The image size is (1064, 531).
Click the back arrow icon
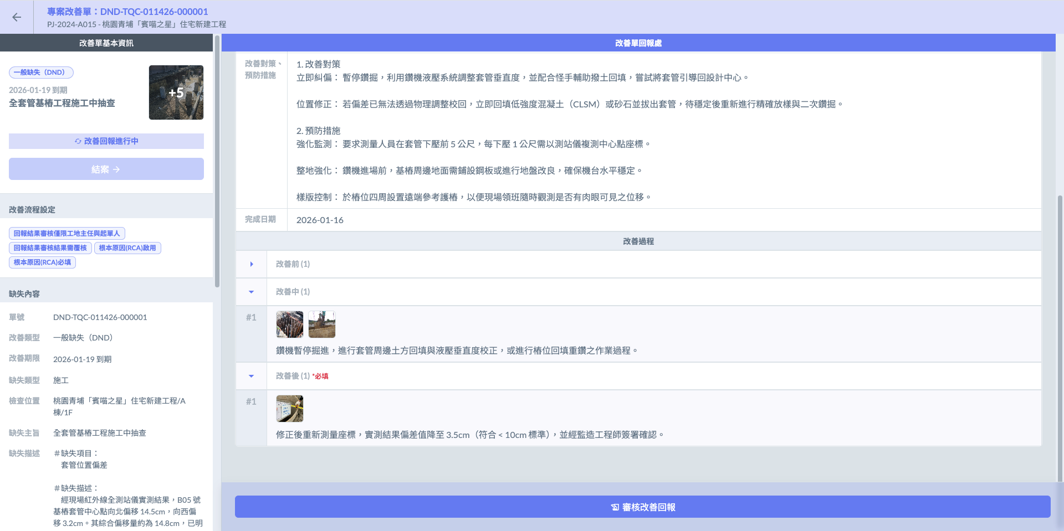(17, 17)
